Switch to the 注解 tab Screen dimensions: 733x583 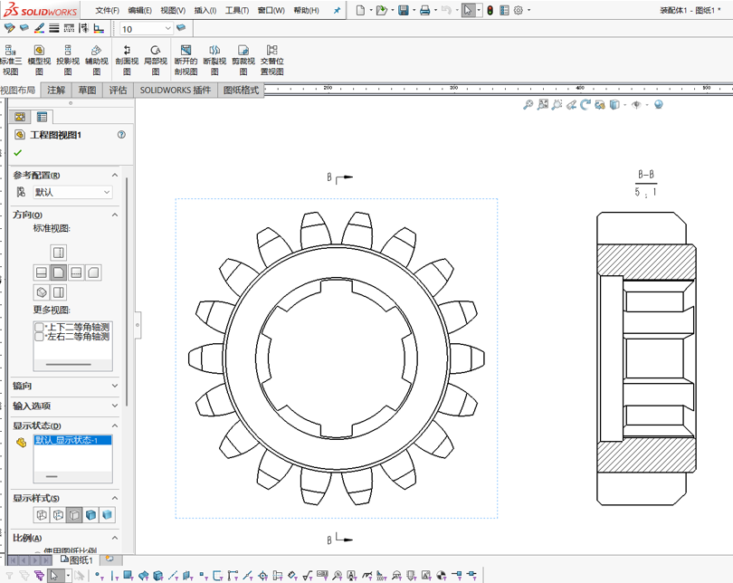tap(56, 91)
